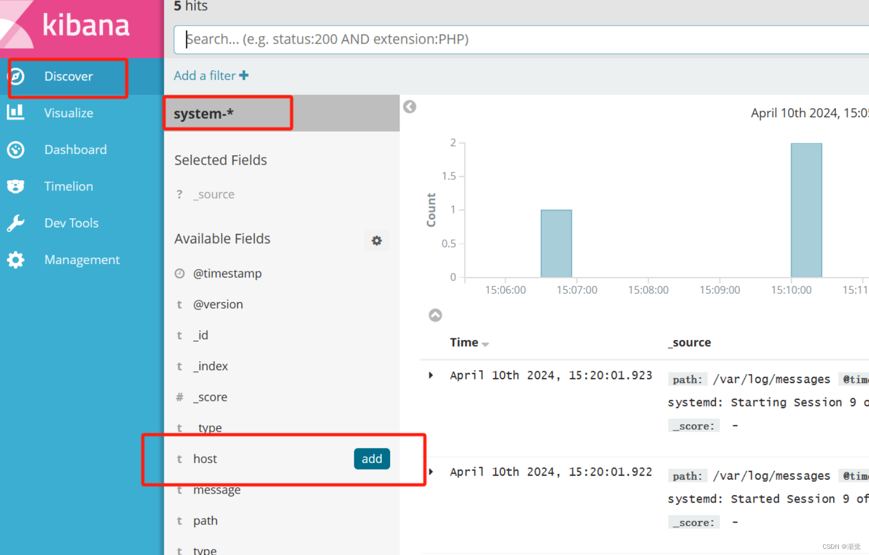869x555 pixels.
Task: Open the Timelion bear icon
Action: tap(16, 186)
